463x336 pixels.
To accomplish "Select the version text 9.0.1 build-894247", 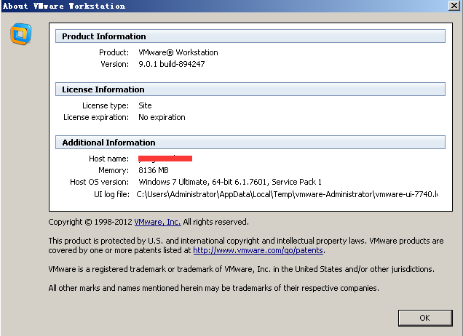I will [172, 64].
